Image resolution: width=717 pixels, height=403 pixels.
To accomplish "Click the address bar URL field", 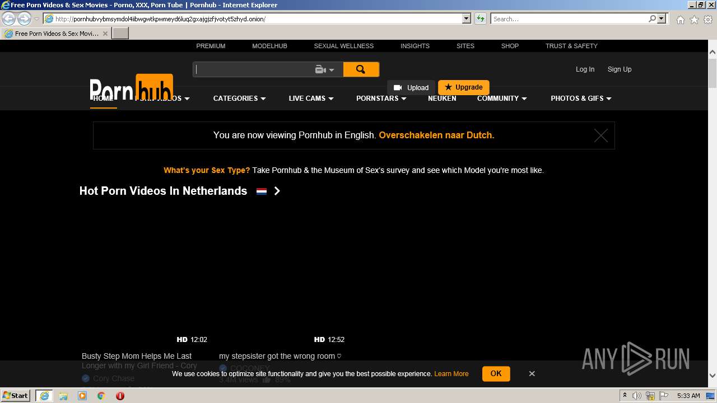I will click(x=258, y=18).
